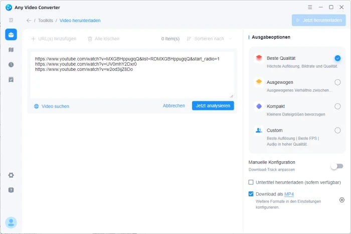Click the user profile avatar icon
Image resolution: width=351 pixels, height=234 pixels.
tap(11, 222)
